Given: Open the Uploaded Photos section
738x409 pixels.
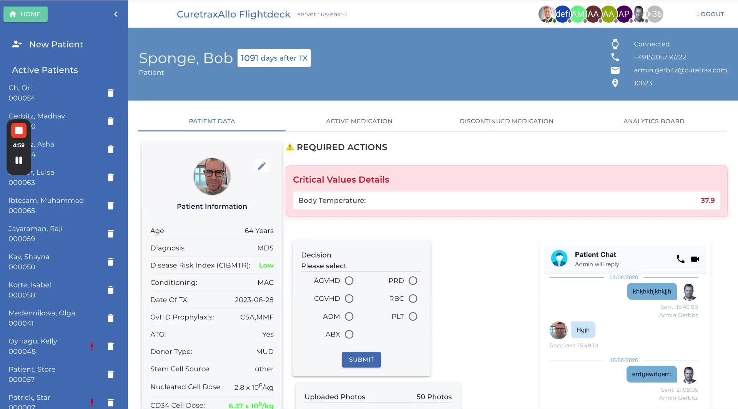Looking at the screenshot, I should coord(378,397).
